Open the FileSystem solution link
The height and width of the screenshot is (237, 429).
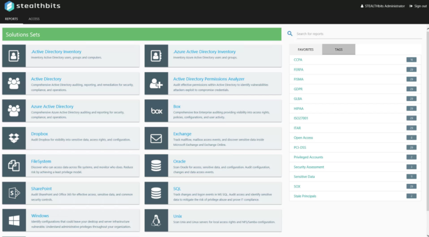coord(41,161)
